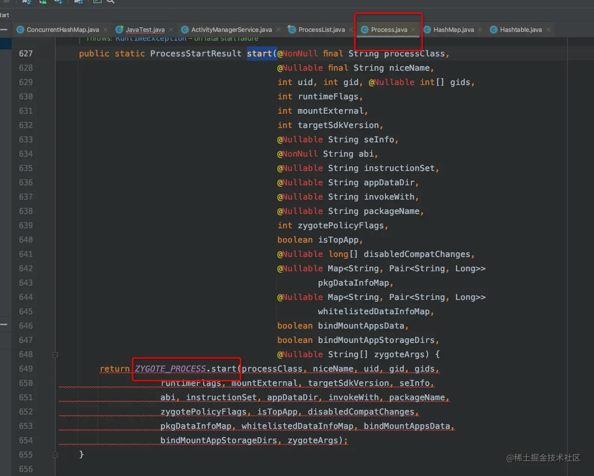Close the JavaTest.java tab
The width and height of the screenshot is (594, 476).
171,30
